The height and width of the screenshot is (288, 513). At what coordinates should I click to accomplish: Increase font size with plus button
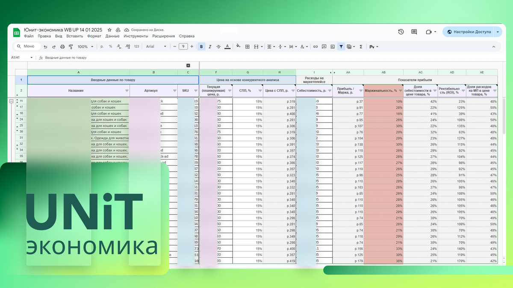coord(192,47)
